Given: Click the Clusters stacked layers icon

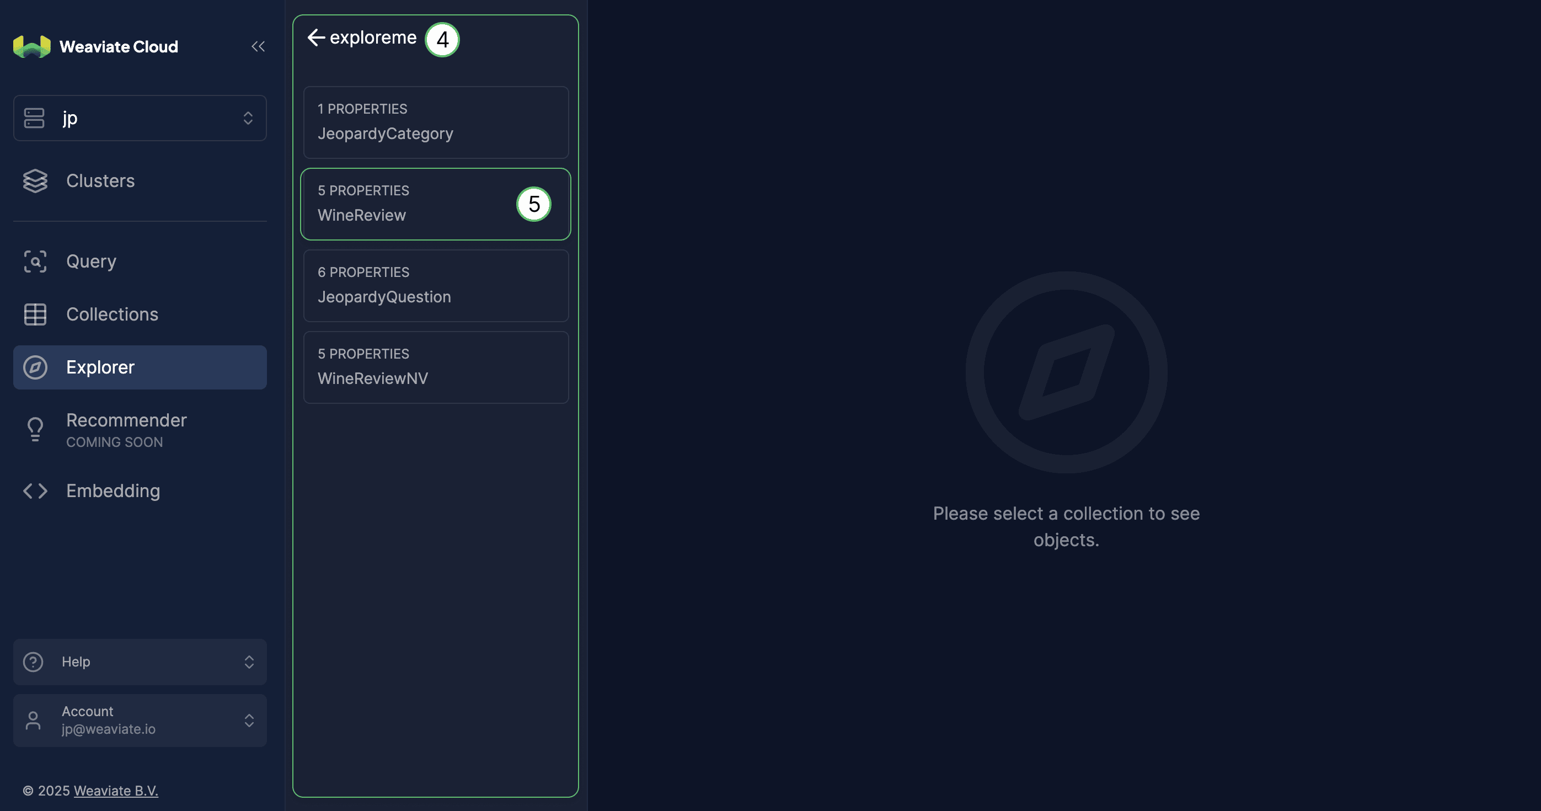Looking at the screenshot, I should point(35,181).
